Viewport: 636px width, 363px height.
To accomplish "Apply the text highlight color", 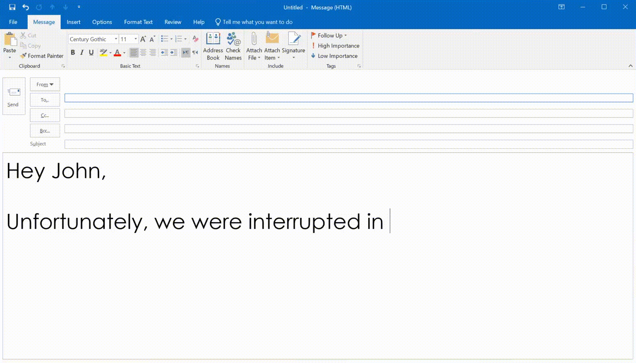I will click(103, 52).
